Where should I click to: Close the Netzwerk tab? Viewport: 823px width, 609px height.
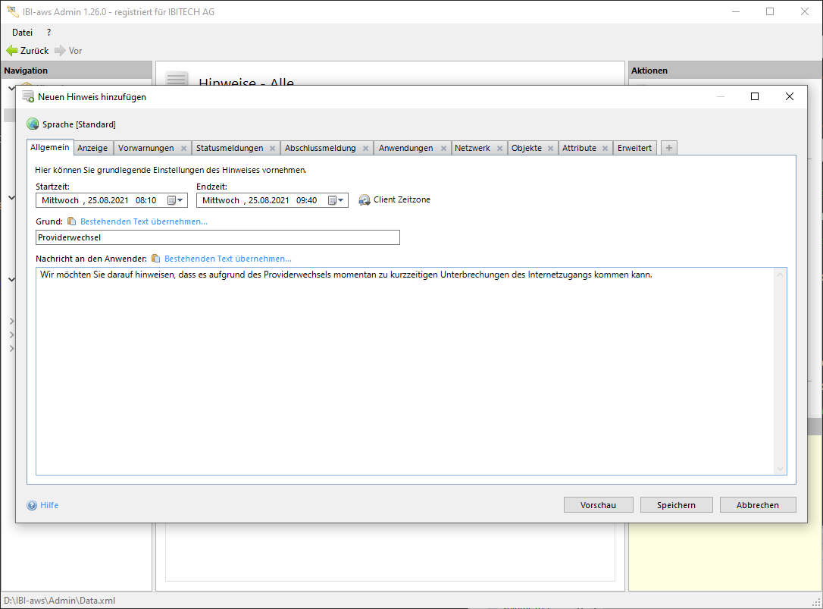point(499,149)
